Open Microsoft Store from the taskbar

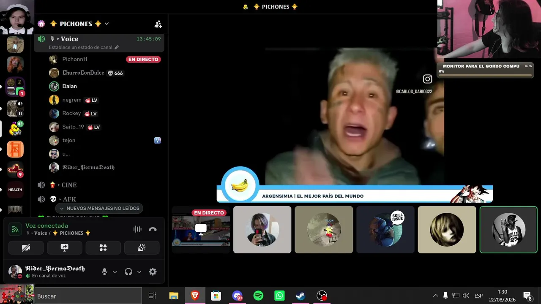pyautogui.click(x=216, y=296)
